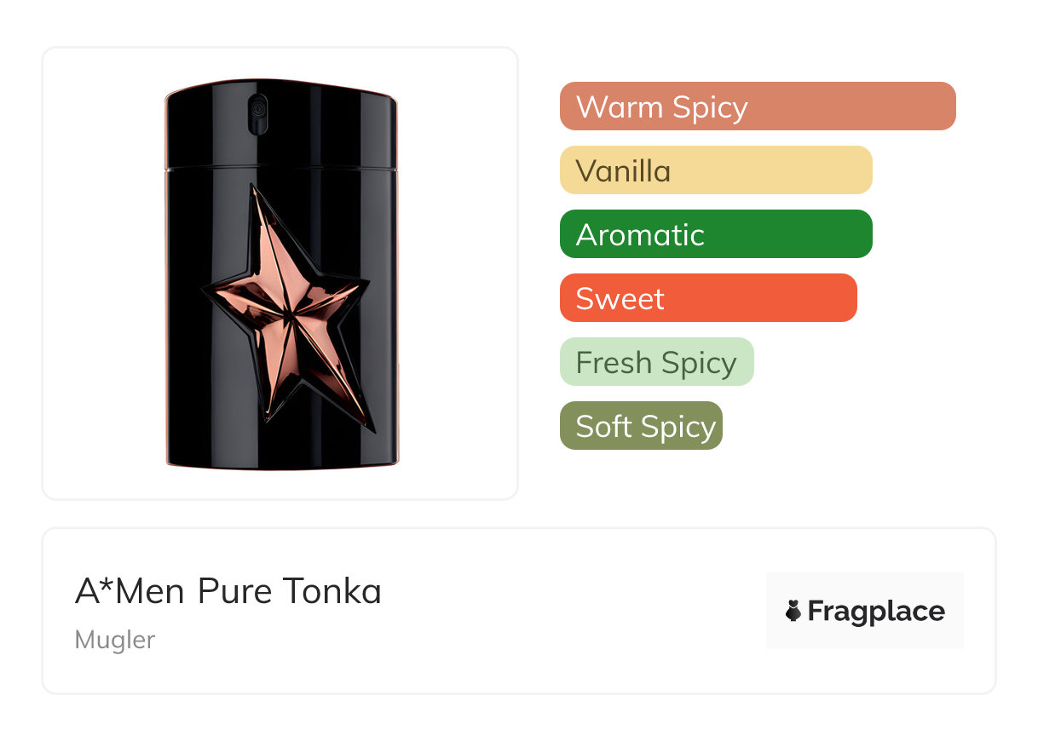This screenshot has height=736, width=1038.
Task: Click the Fragplace wordmark text
Action: (875, 611)
